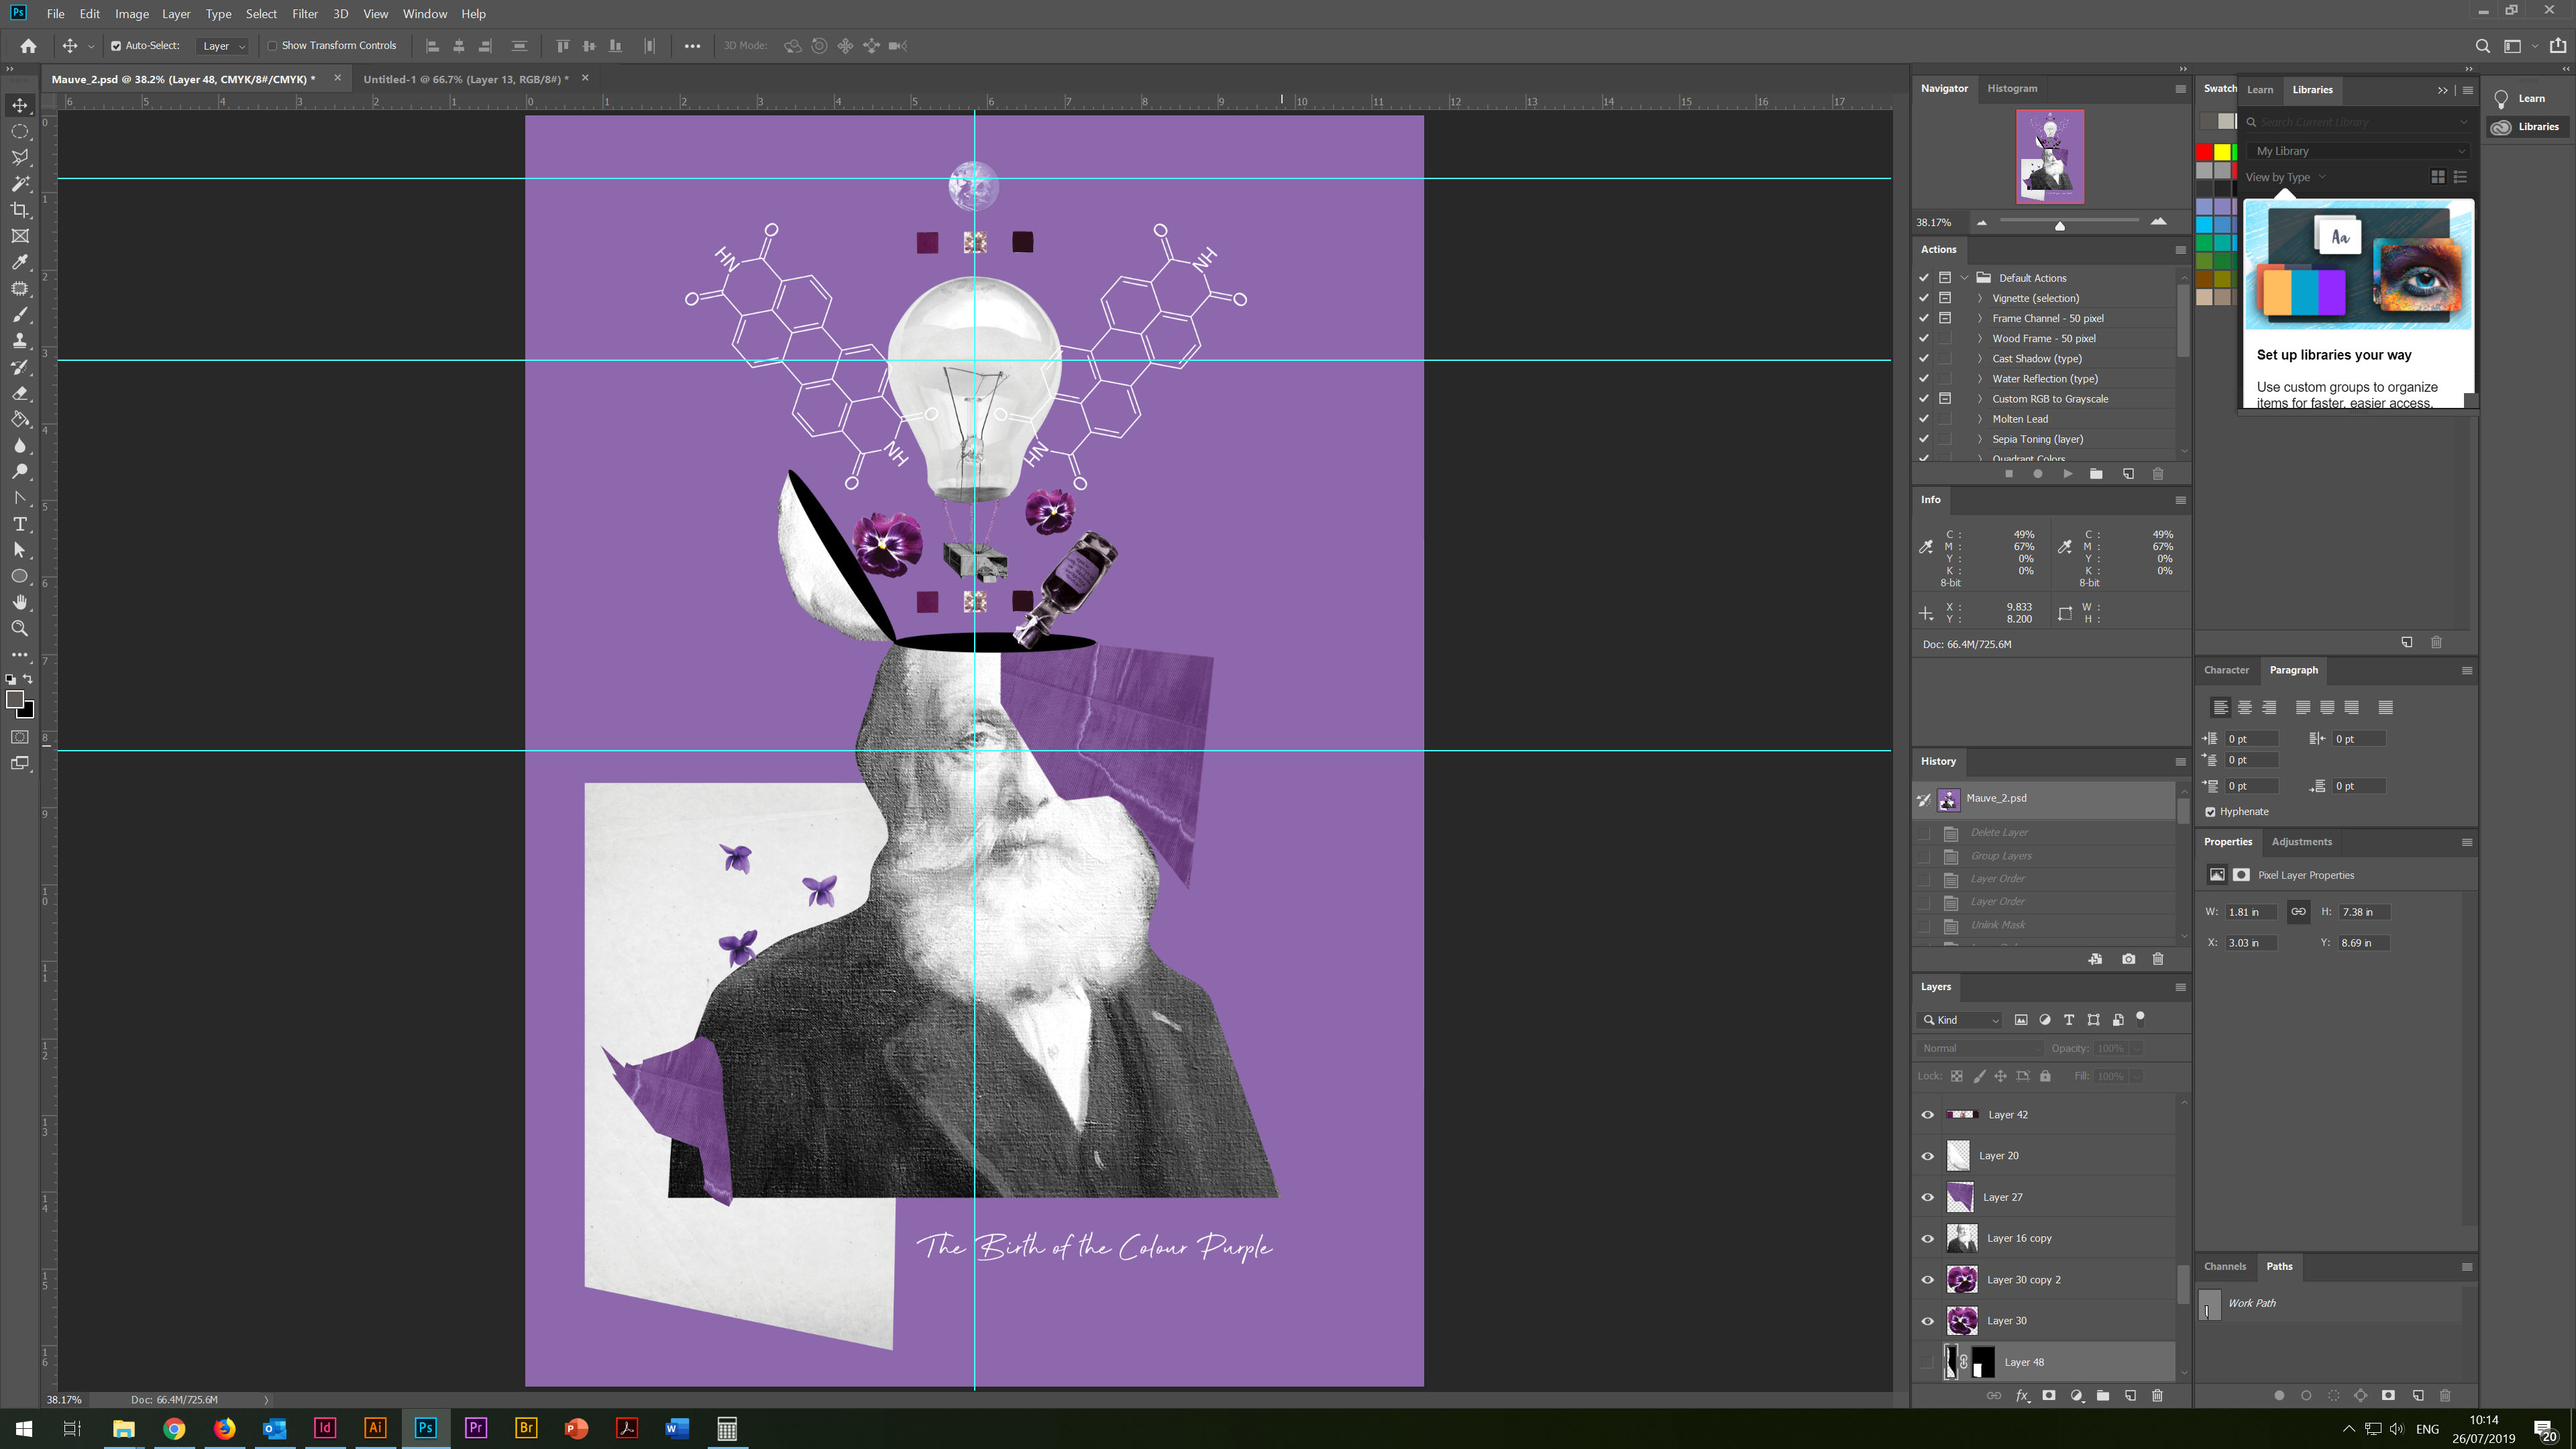Create new snapshot in History panel
This screenshot has width=2576, height=1449.
pyautogui.click(x=2128, y=959)
